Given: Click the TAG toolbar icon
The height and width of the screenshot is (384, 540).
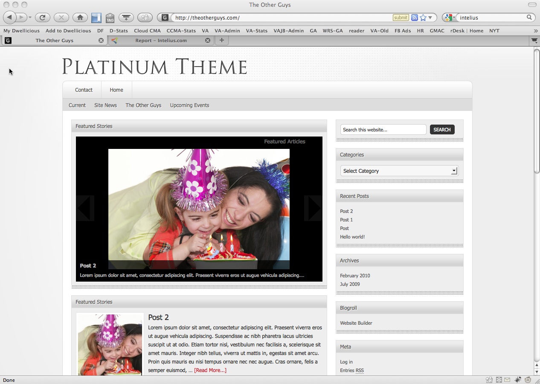Looking at the screenshot, I should pos(110,17).
